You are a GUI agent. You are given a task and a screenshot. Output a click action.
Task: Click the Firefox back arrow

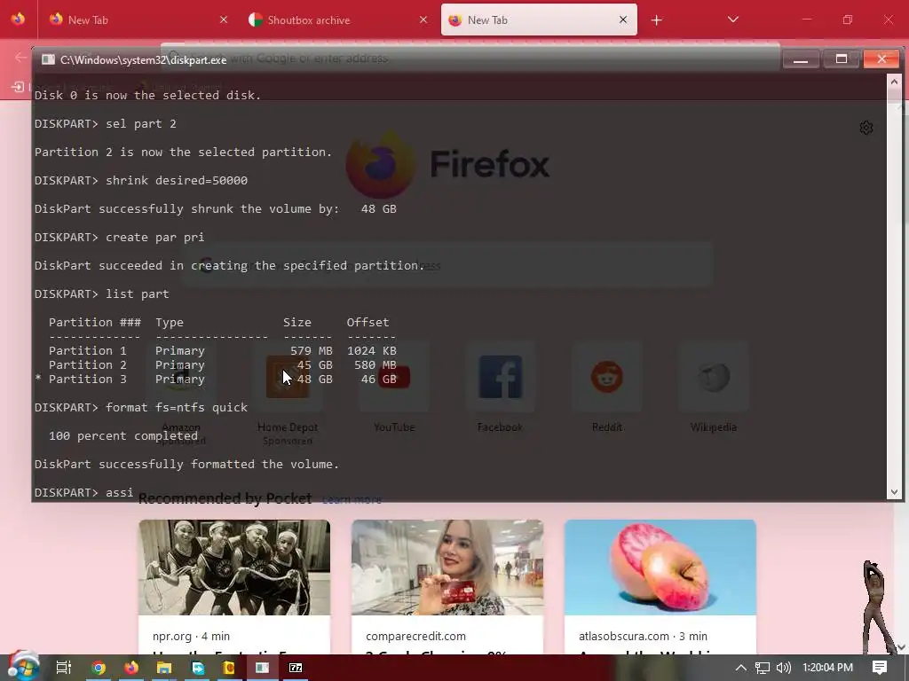[21, 57]
